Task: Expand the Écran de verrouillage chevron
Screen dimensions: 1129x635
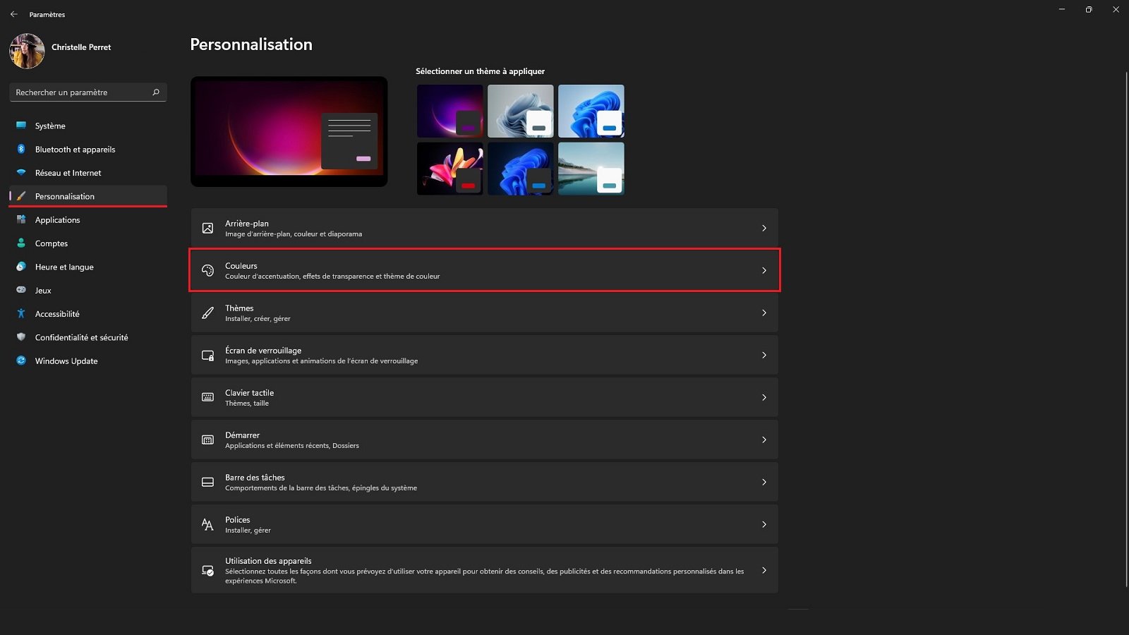Action: click(763, 355)
